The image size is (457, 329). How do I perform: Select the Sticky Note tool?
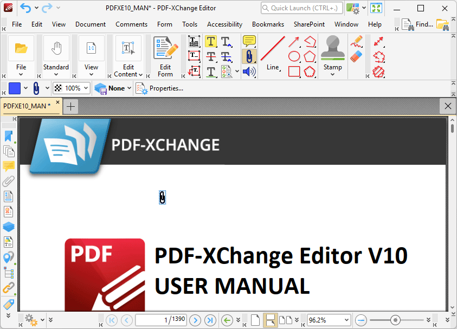pyautogui.click(x=249, y=41)
